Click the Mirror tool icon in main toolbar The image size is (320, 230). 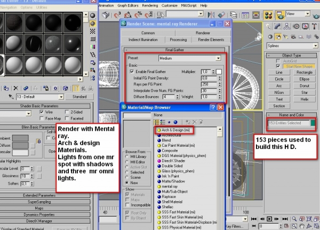pos(211,15)
